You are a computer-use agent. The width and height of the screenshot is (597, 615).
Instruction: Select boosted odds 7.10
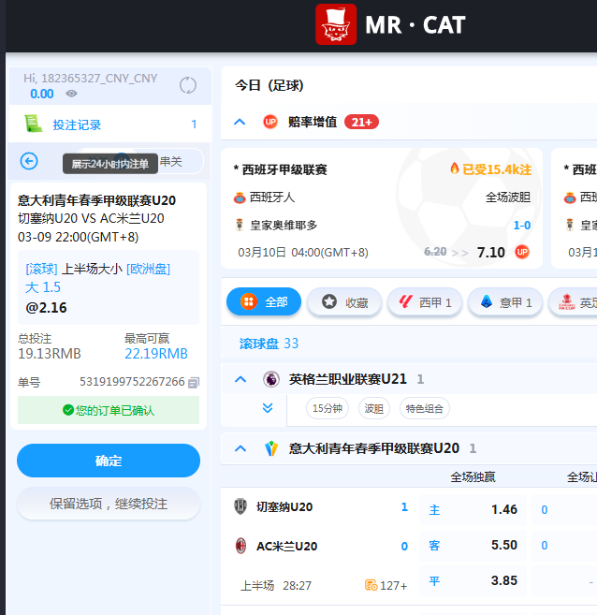490,252
